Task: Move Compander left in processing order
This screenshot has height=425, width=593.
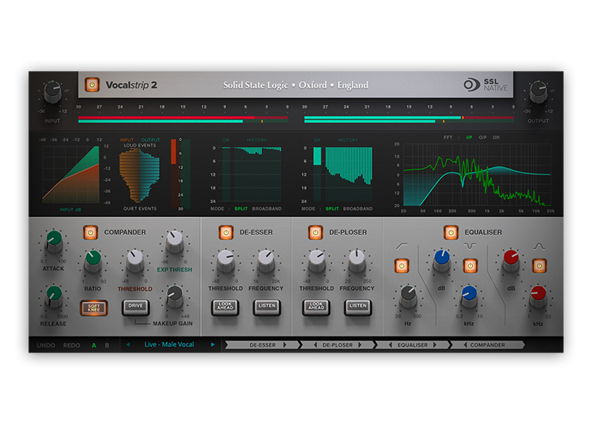Action: click(465, 345)
